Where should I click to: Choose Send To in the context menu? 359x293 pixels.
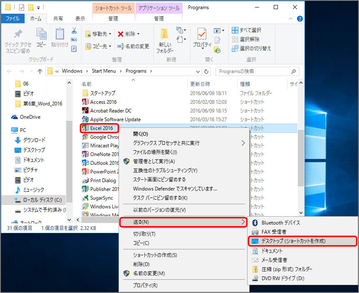(183, 222)
